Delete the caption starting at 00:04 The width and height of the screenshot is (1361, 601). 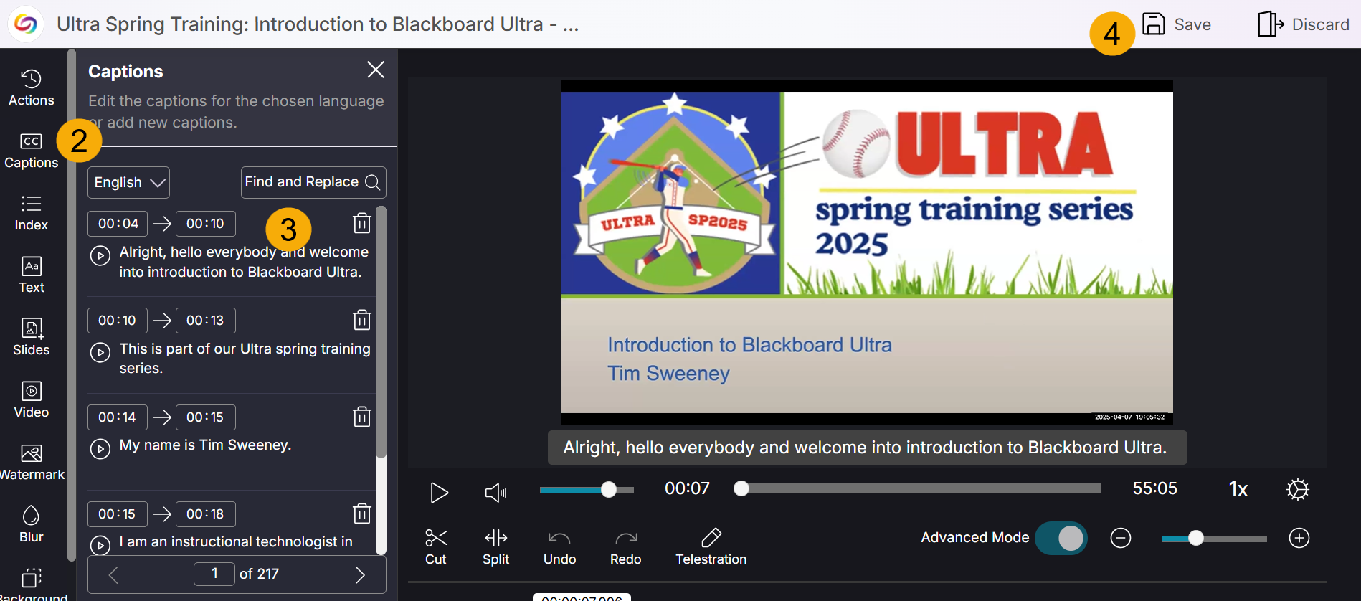tap(362, 223)
